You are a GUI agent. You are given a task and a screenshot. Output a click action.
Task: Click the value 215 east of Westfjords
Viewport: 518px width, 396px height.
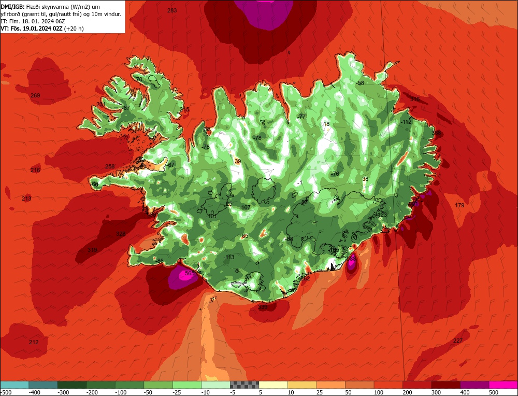coord(184,110)
